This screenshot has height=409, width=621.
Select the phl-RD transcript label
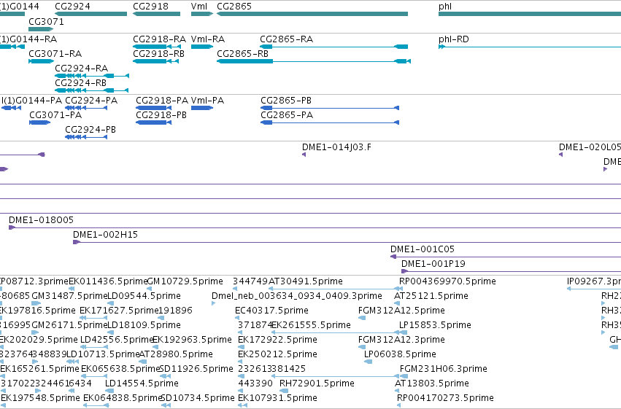[453, 39]
